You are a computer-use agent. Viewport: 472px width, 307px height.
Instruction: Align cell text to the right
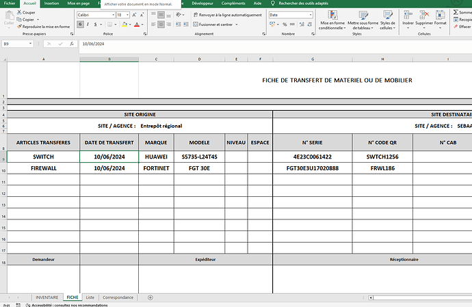click(168, 25)
